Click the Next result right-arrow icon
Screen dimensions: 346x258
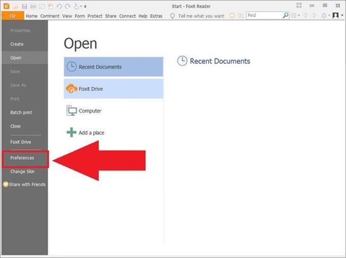(315, 15)
